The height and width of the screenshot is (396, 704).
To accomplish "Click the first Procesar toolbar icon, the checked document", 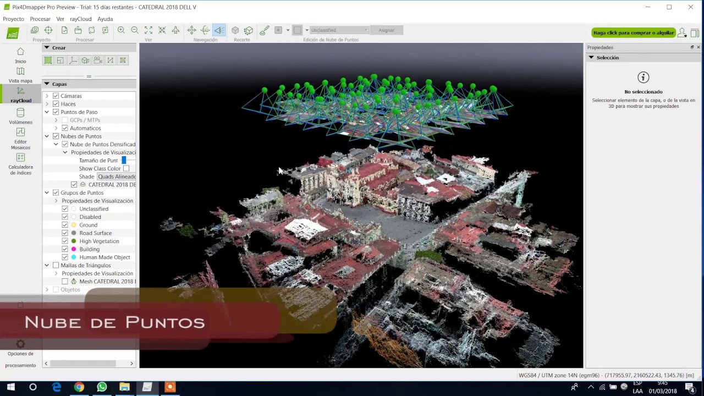I will 64,30.
